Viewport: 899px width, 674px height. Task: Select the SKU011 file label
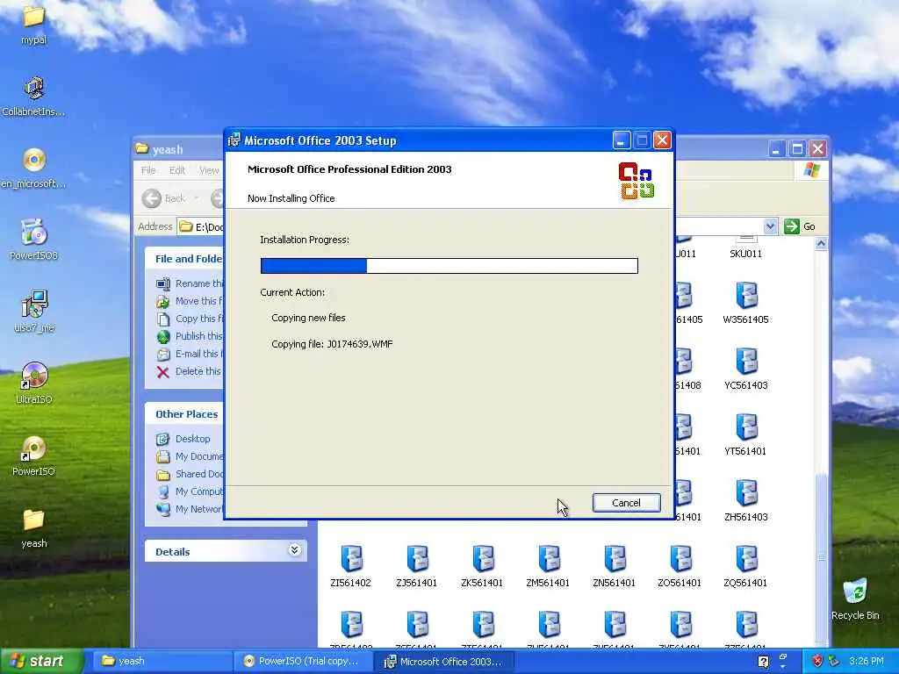coord(746,254)
